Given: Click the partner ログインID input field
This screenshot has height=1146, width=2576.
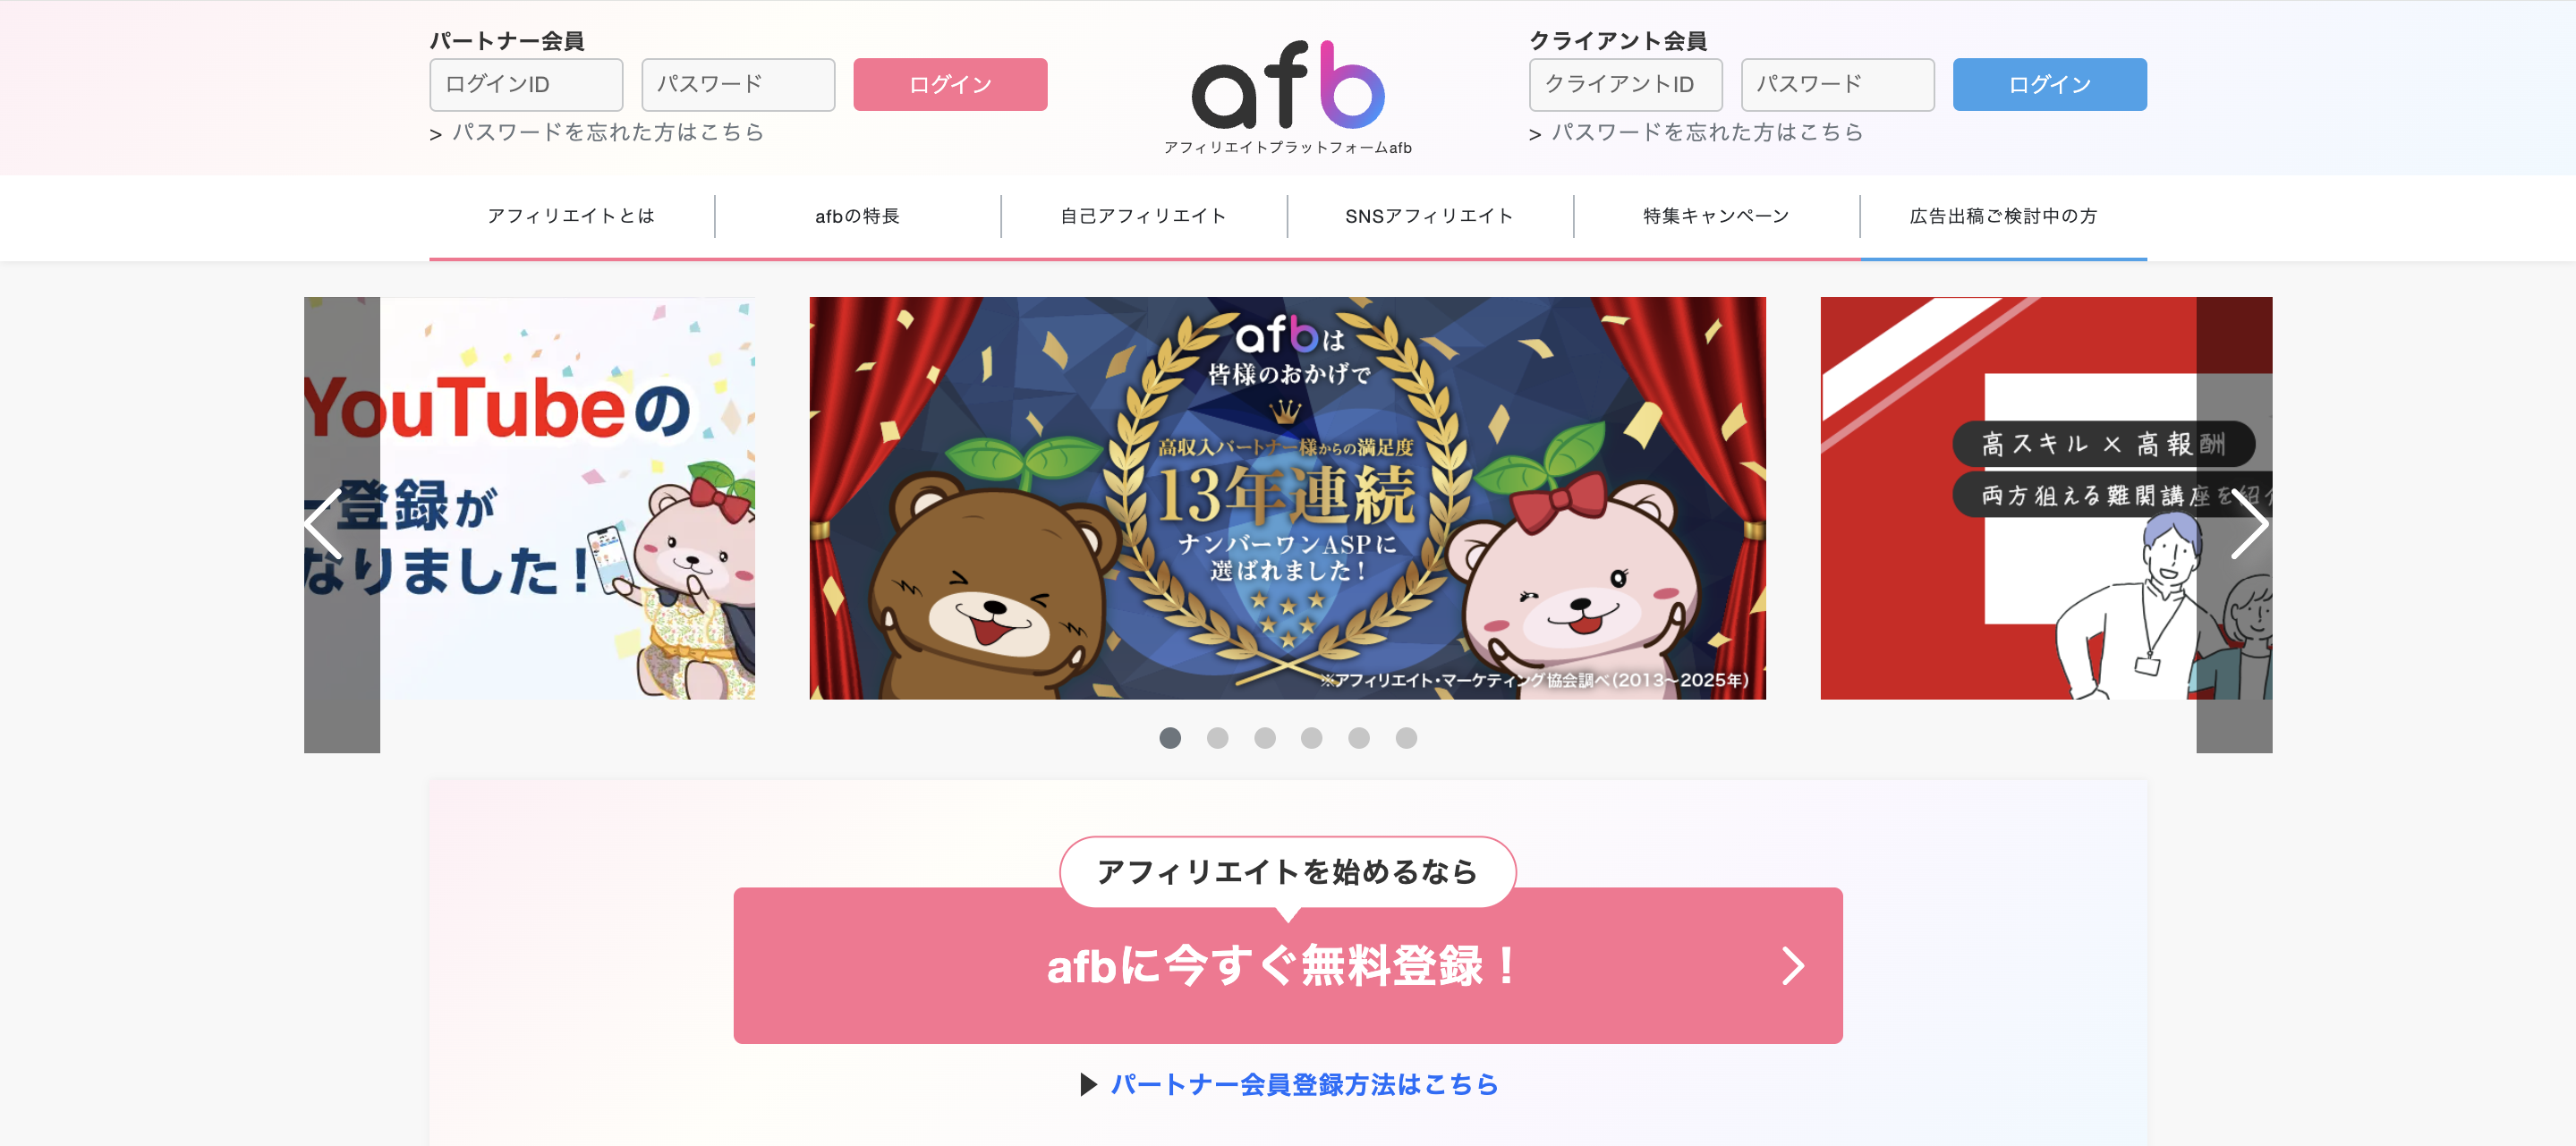Looking at the screenshot, I should tap(526, 84).
